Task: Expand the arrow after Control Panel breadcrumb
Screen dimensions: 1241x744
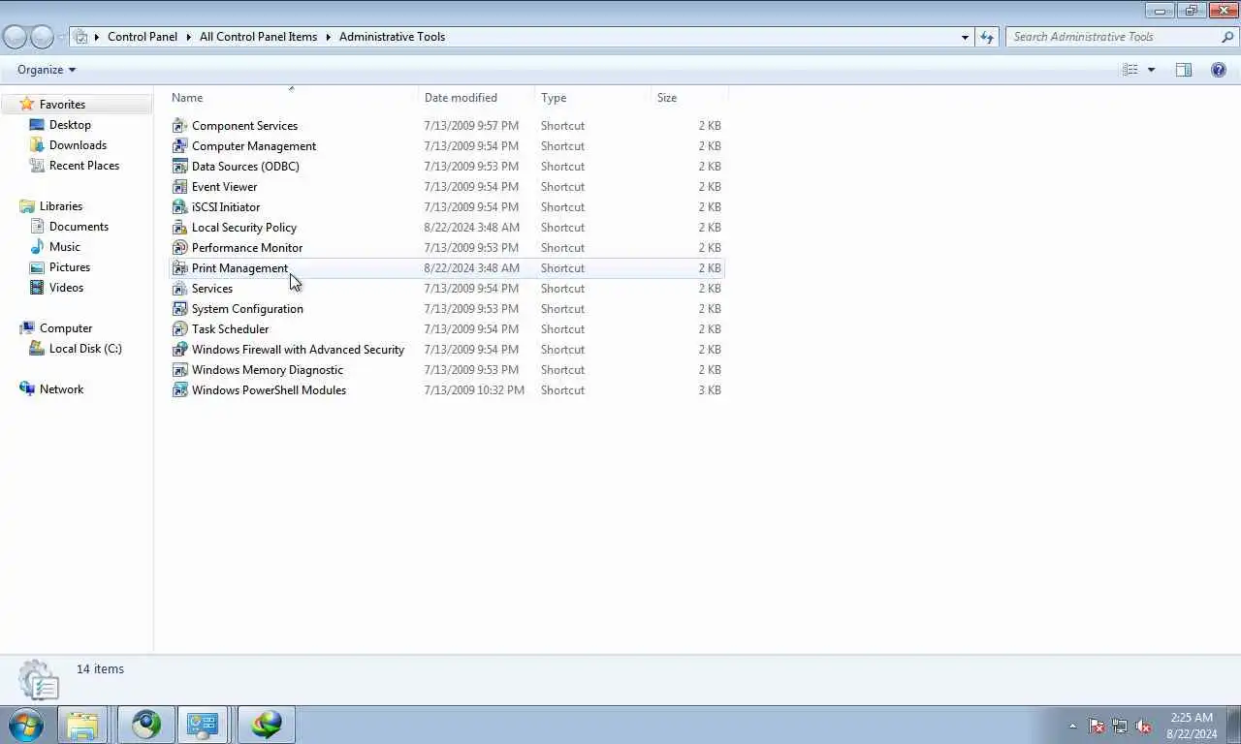Action: click(x=188, y=37)
